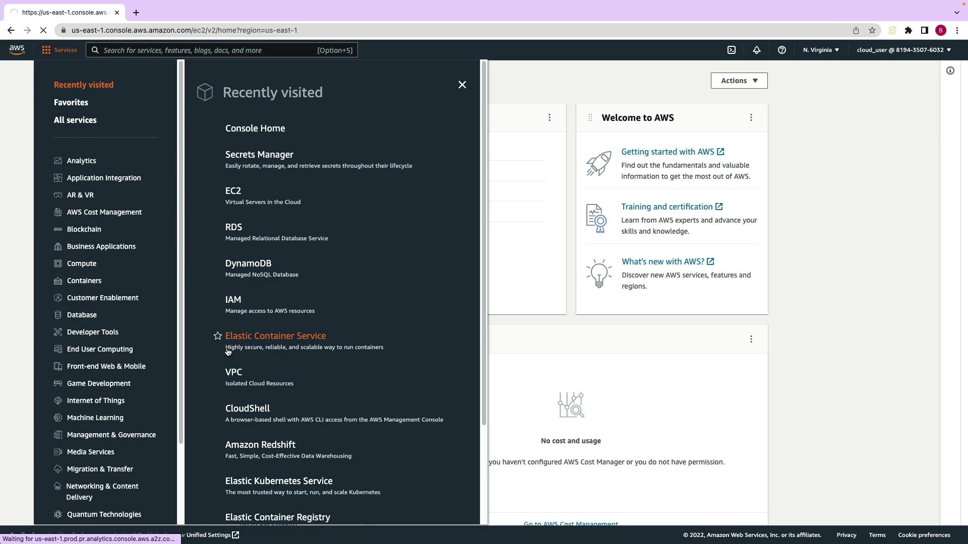
Task: Favorite Elastic Container Service with the star
Action: [217, 336]
